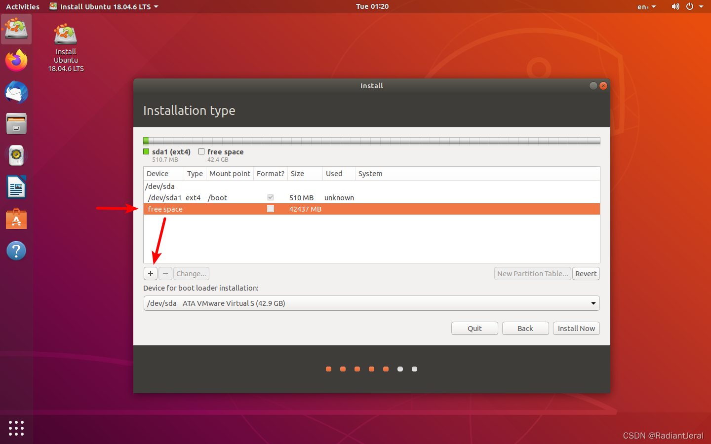Select the free space row
This screenshot has width=711, height=444.
pos(371,209)
